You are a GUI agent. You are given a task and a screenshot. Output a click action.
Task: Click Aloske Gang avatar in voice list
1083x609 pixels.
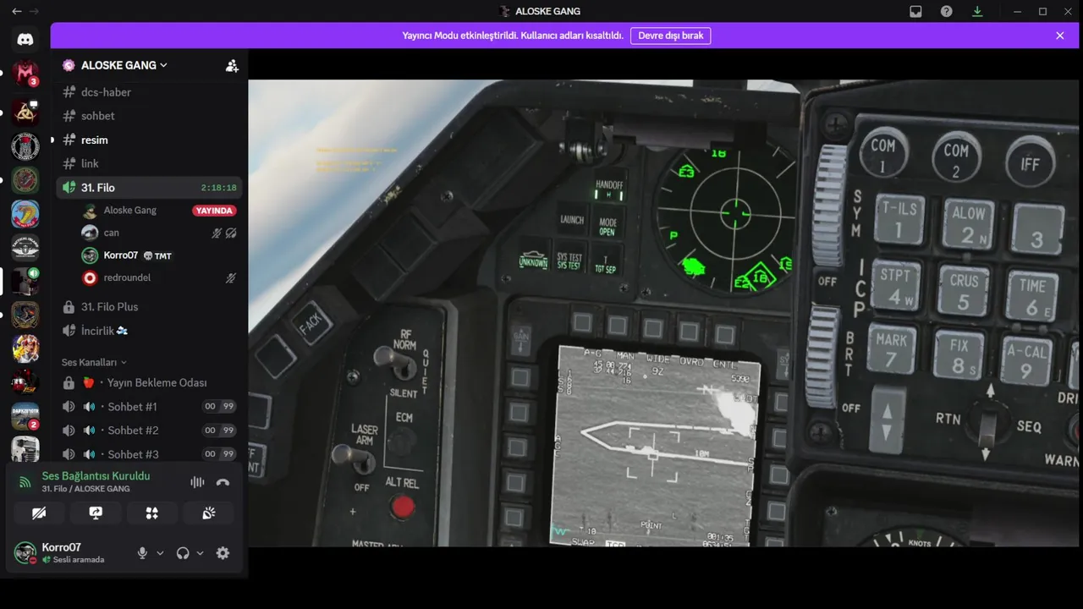tap(90, 211)
